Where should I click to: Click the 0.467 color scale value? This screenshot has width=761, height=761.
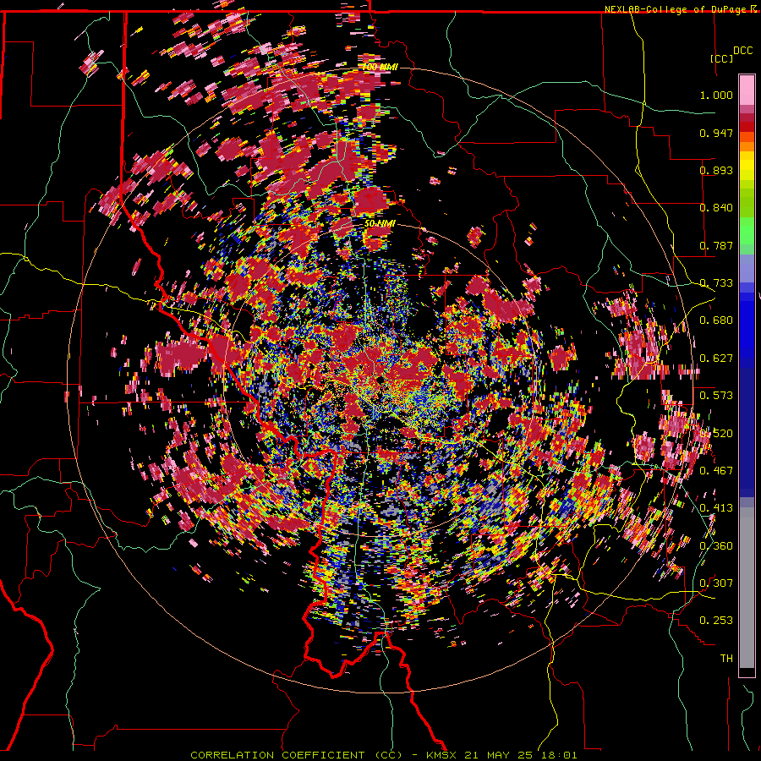click(716, 471)
